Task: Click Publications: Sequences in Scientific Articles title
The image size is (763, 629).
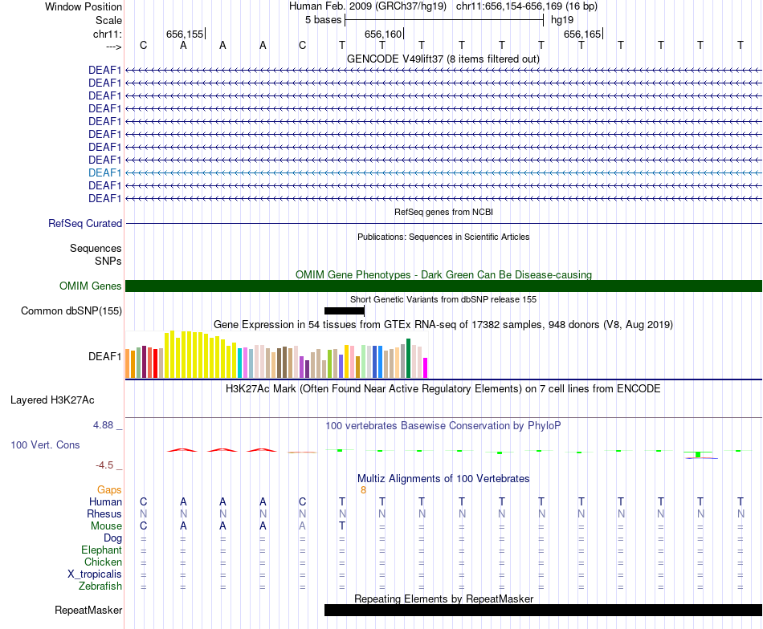Action: (443, 237)
